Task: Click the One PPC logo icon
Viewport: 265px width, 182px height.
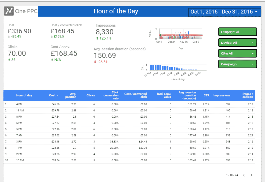Action: point(10,11)
